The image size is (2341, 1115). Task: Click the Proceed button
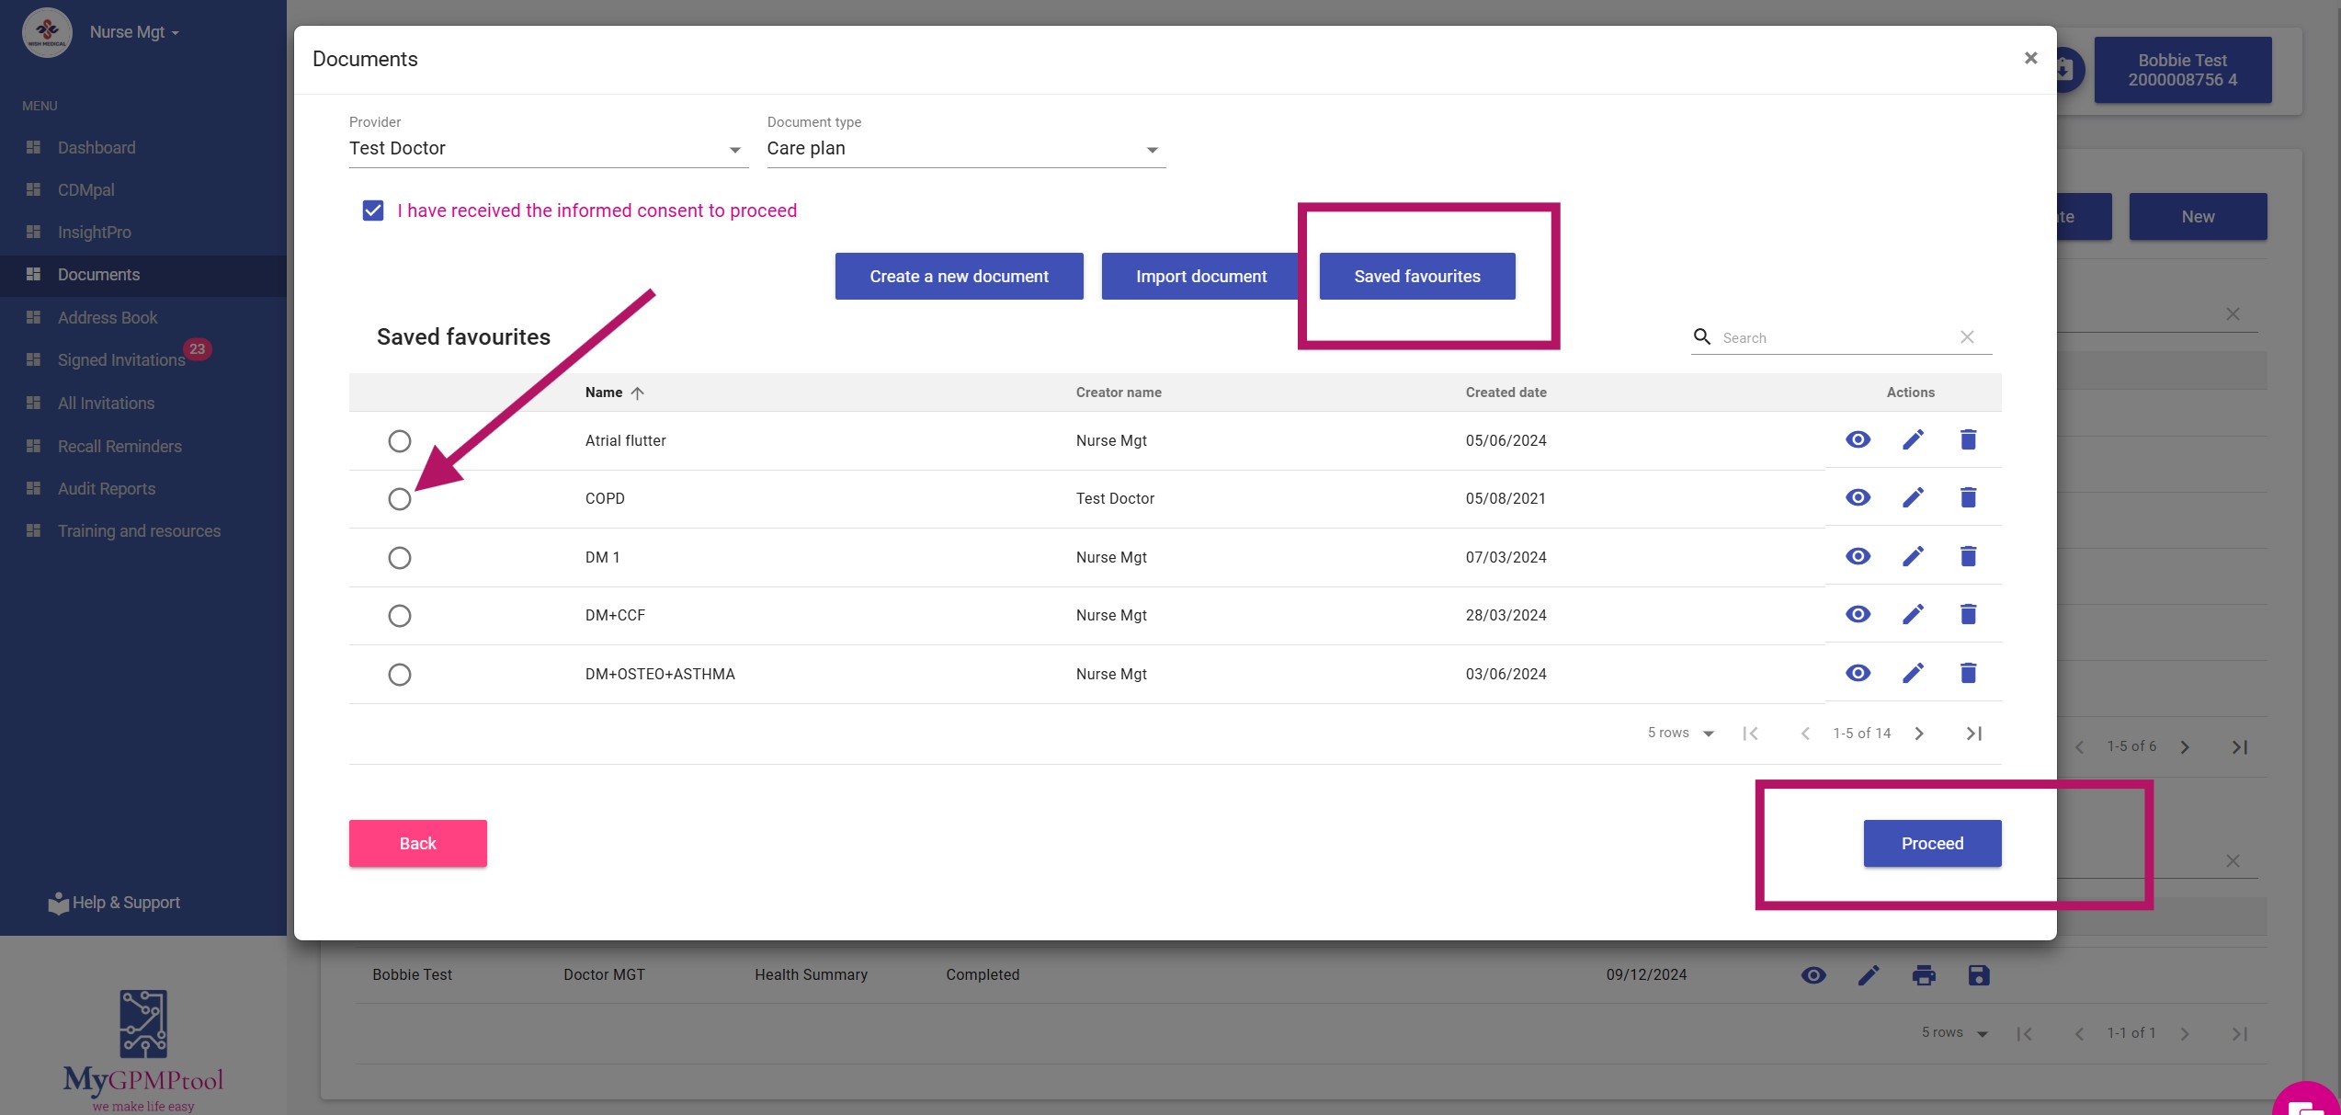(x=1932, y=843)
